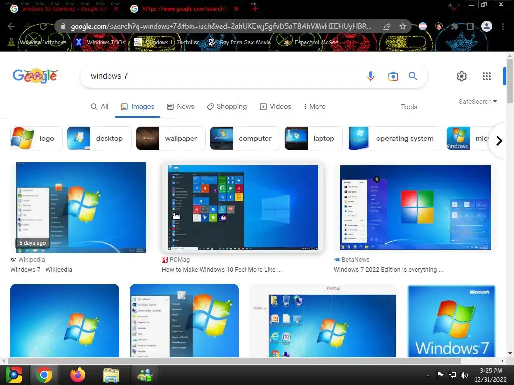Share this page using the share icon
Viewport: 514px width, 385px height.
click(x=387, y=26)
